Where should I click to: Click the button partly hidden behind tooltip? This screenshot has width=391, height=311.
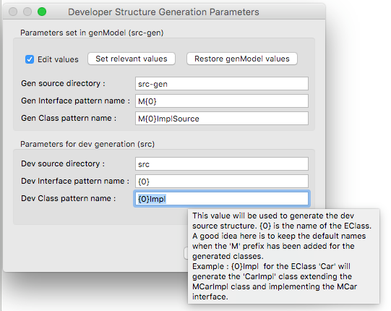tap(186, 253)
